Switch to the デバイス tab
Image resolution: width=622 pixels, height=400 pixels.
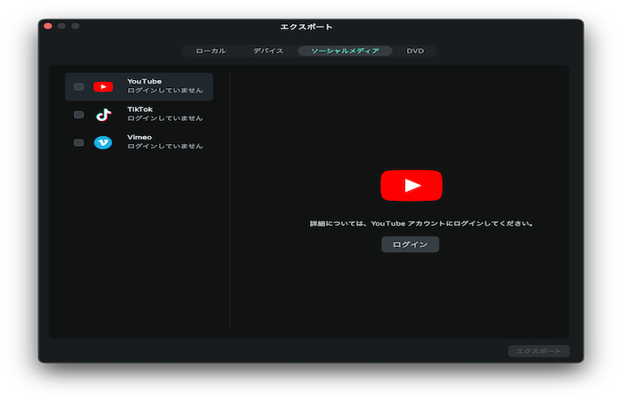[x=268, y=51]
